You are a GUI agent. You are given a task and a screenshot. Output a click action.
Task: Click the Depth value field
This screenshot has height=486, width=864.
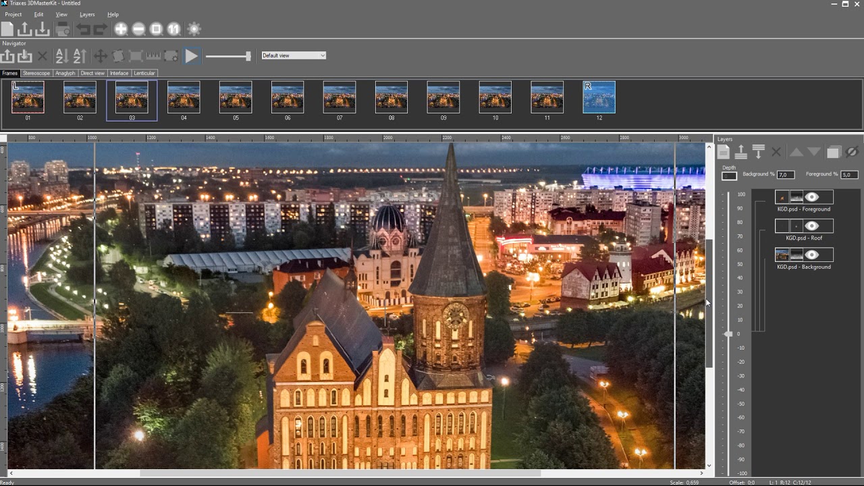pyautogui.click(x=729, y=176)
